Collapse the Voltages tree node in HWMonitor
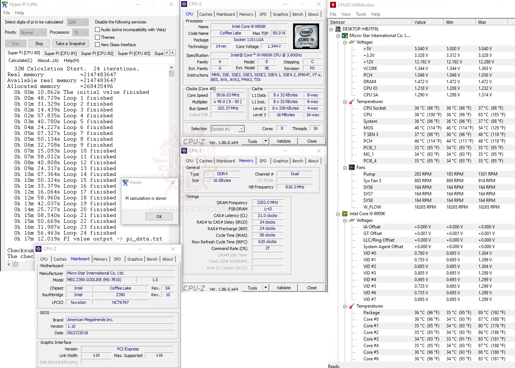This screenshot has width=515, height=368. pos(344,42)
